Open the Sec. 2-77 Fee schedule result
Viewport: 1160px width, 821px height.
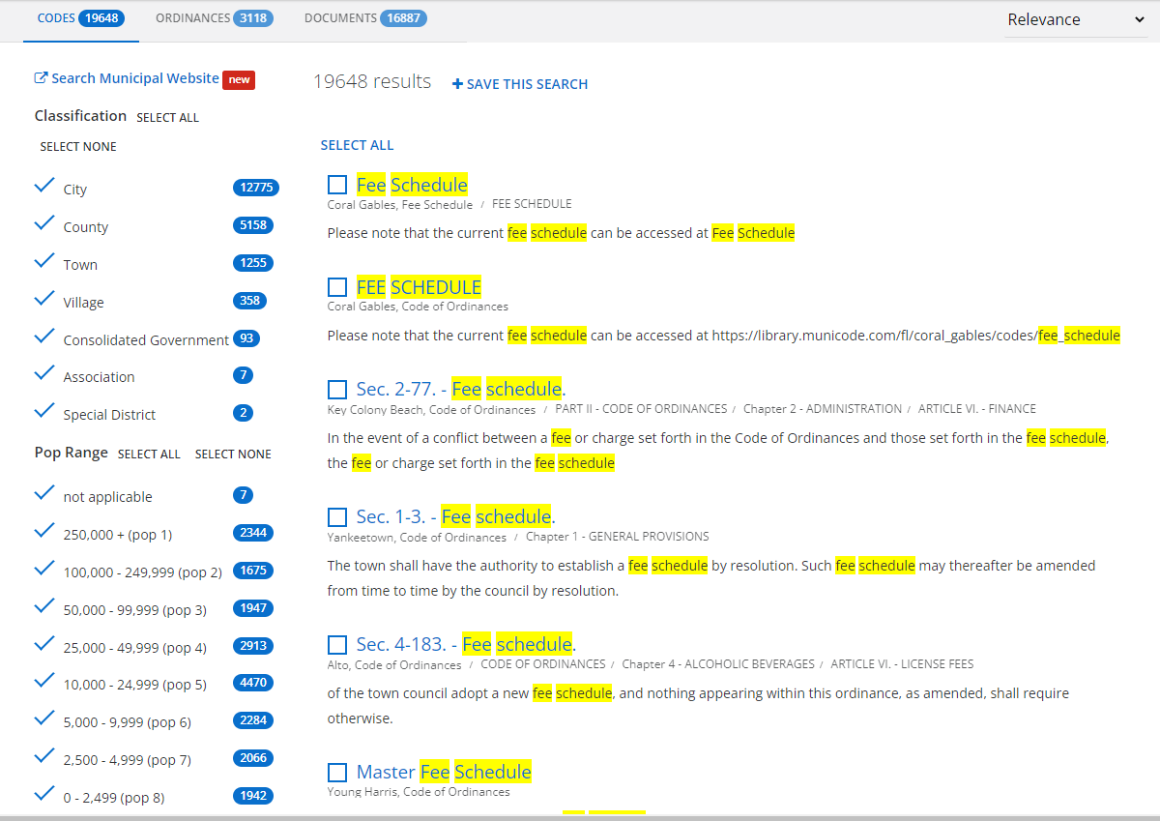pyautogui.click(x=461, y=390)
